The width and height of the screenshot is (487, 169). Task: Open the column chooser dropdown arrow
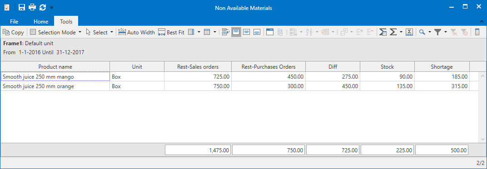(199, 32)
